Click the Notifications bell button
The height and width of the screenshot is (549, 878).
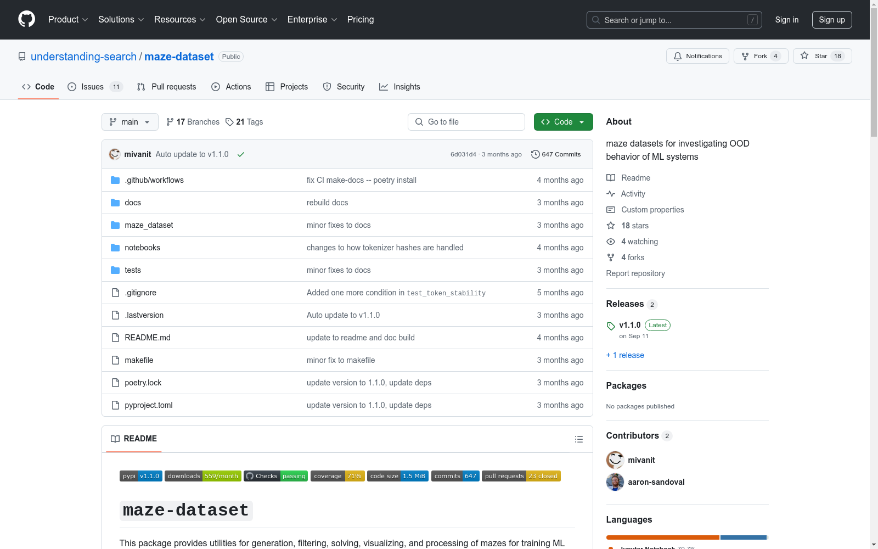tap(697, 56)
